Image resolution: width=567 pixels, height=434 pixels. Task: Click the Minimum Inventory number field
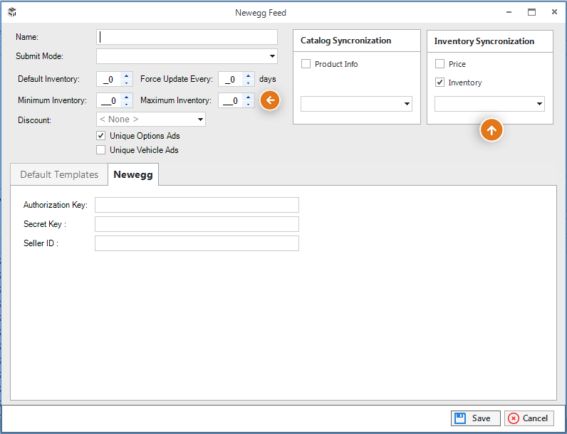(x=109, y=100)
